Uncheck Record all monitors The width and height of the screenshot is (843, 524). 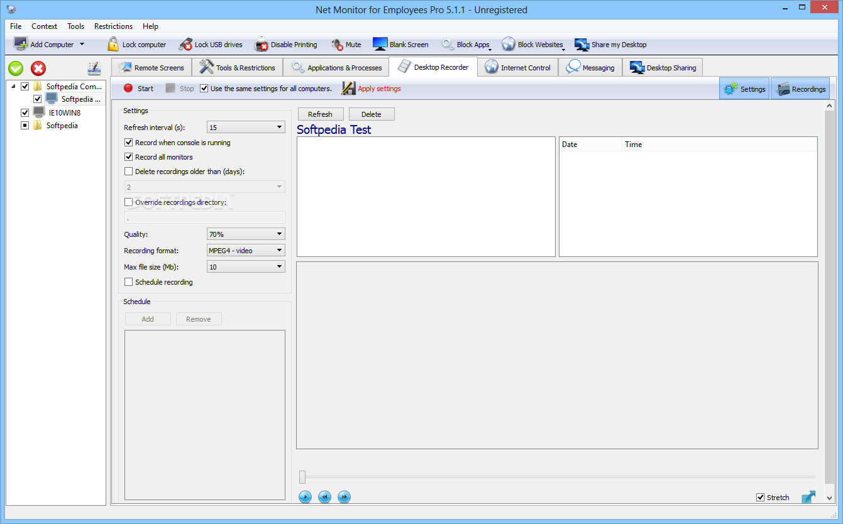tap(129, 157)
